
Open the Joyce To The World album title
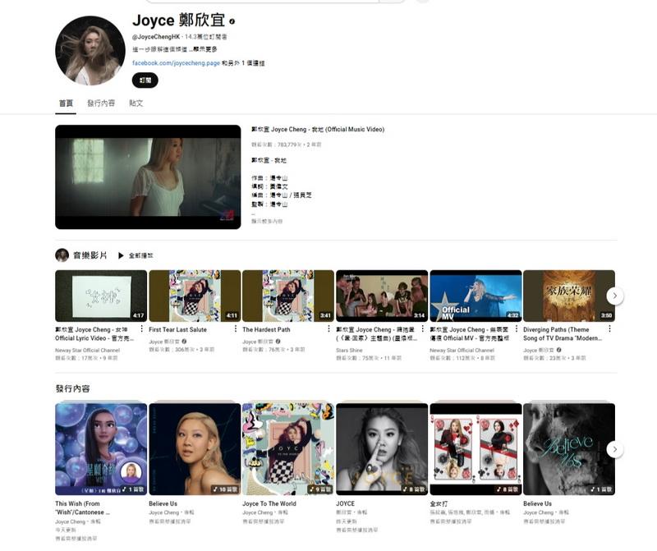(269, 503)
